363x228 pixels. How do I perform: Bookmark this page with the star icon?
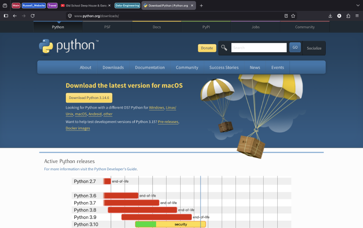click(x=293, y=16)
